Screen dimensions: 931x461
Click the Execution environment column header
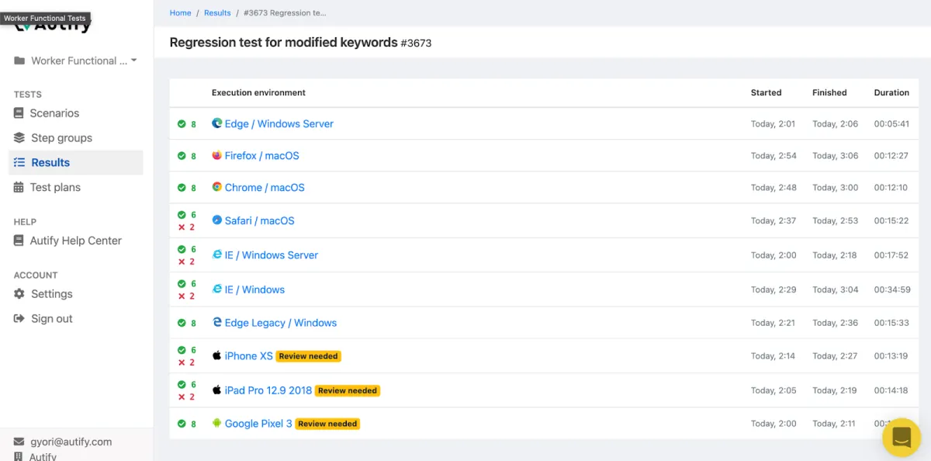[258, 92]
